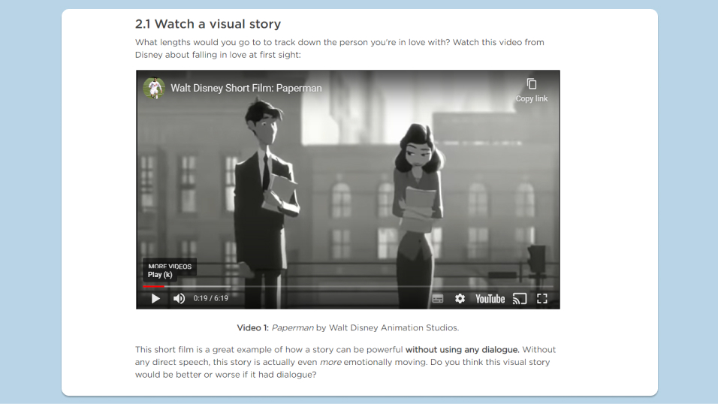Viewport: 718px width, 404px height.
Task: Open the uploader channel avatar
Action: coord(154,88)
